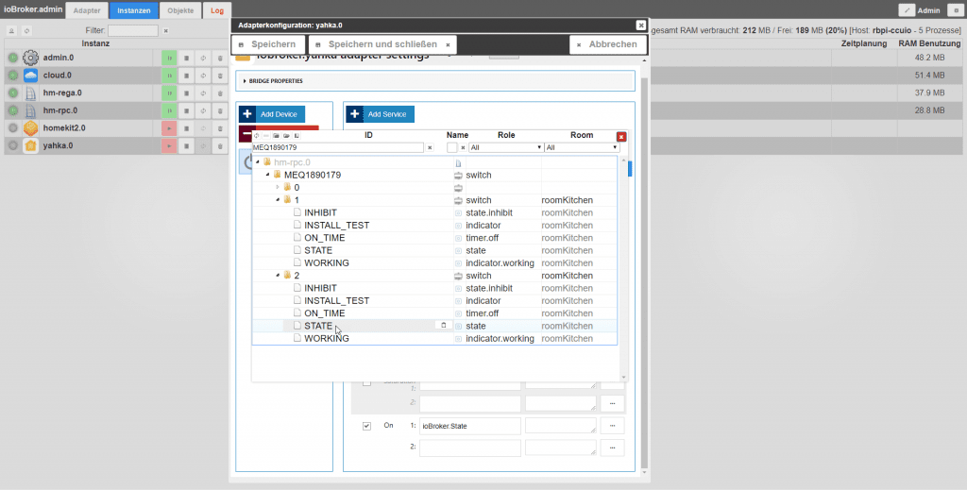Click the instance Filter input field

click(x=133, y=31)
